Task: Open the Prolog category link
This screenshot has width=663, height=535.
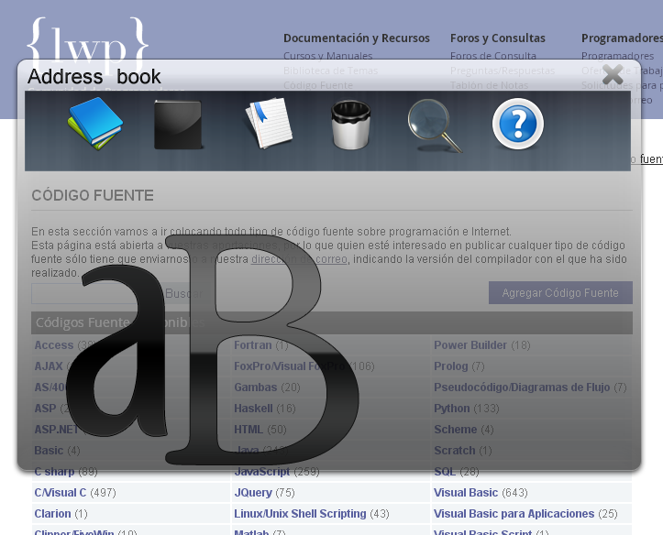Action: coord(451,366)
